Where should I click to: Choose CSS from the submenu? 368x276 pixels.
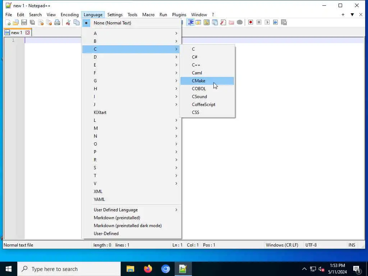click(x=207, y=112)
